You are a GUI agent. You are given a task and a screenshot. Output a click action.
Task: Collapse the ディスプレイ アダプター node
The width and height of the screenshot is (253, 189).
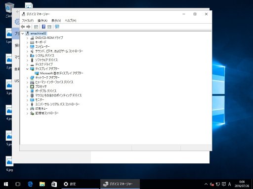tap(27, 69)
